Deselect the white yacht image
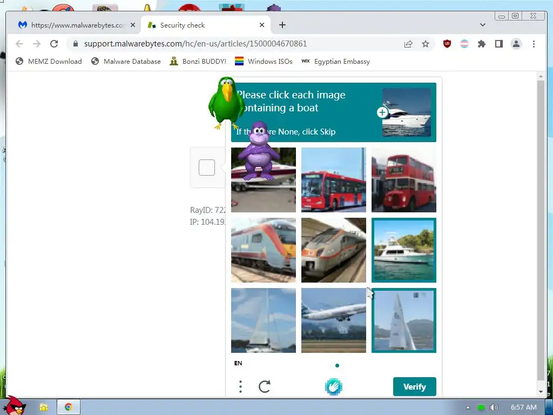The image size is (553, 415). point(404,250)
